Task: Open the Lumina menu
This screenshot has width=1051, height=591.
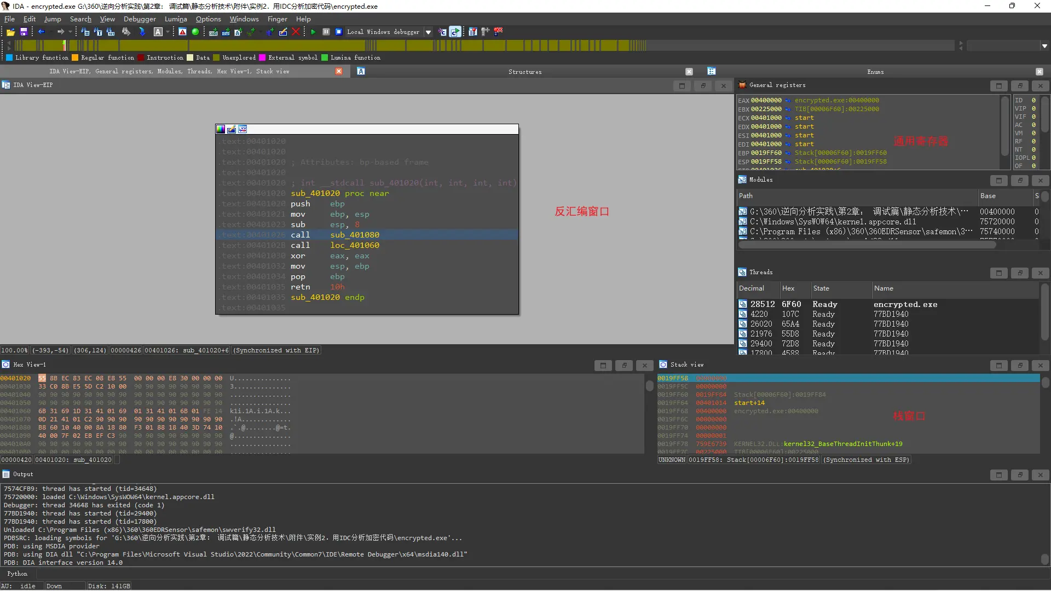Action: pyautogui.click(x=175, y=19)
